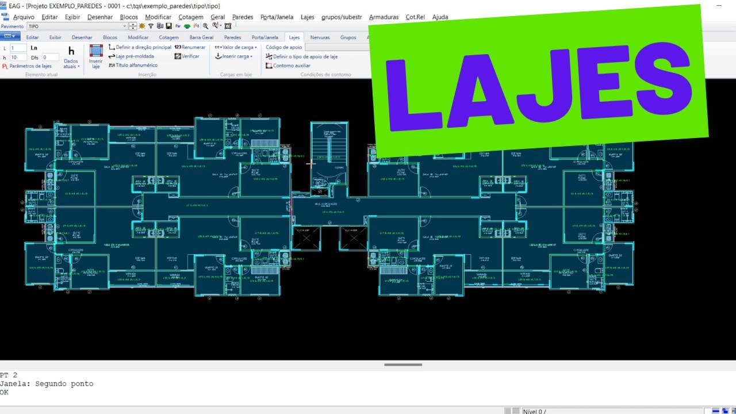Open the TQS application menu icon
This screenshot has width=736, height=414.
click(x=3, y=6)
